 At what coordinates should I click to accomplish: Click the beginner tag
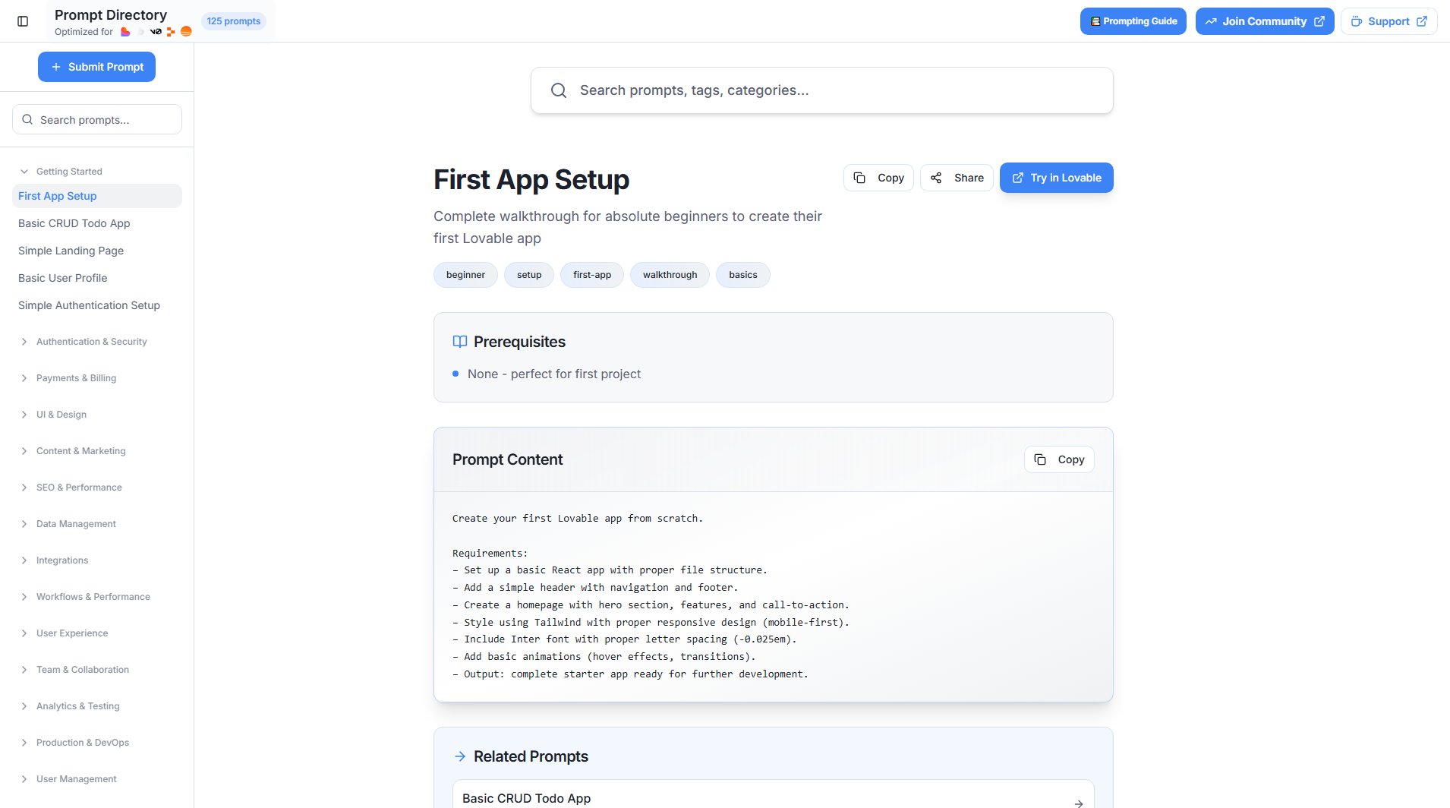(x=465, y=275)
